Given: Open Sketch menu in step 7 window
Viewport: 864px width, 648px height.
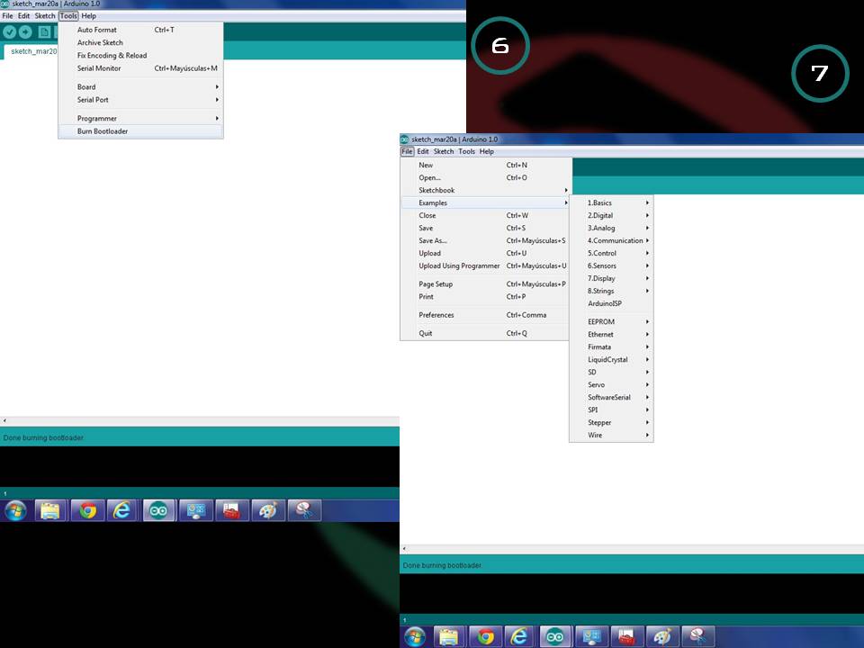Looking at the screenshot, I should click(444, 151).
